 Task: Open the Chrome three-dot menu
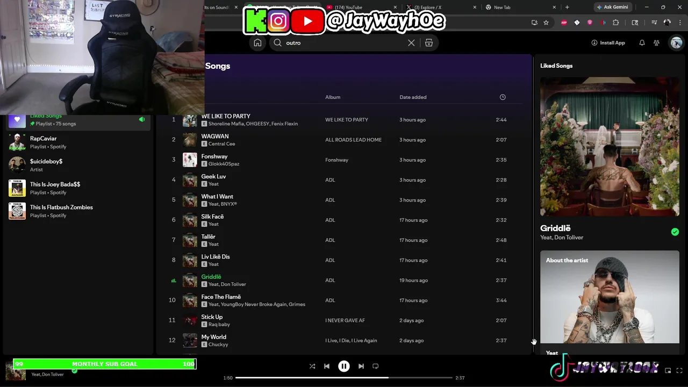click(x=680, y=23)
